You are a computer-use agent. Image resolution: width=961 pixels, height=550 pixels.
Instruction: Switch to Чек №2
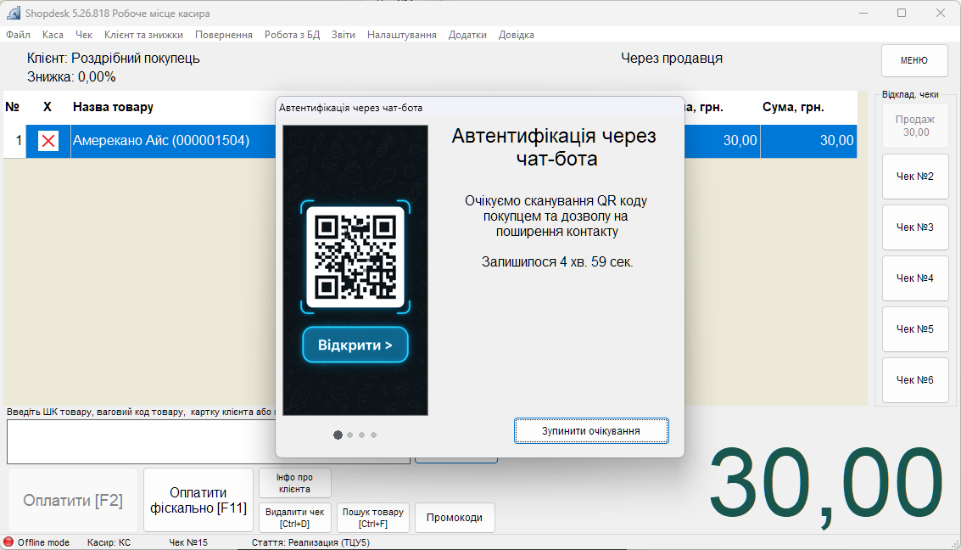[x=915, y=177]
